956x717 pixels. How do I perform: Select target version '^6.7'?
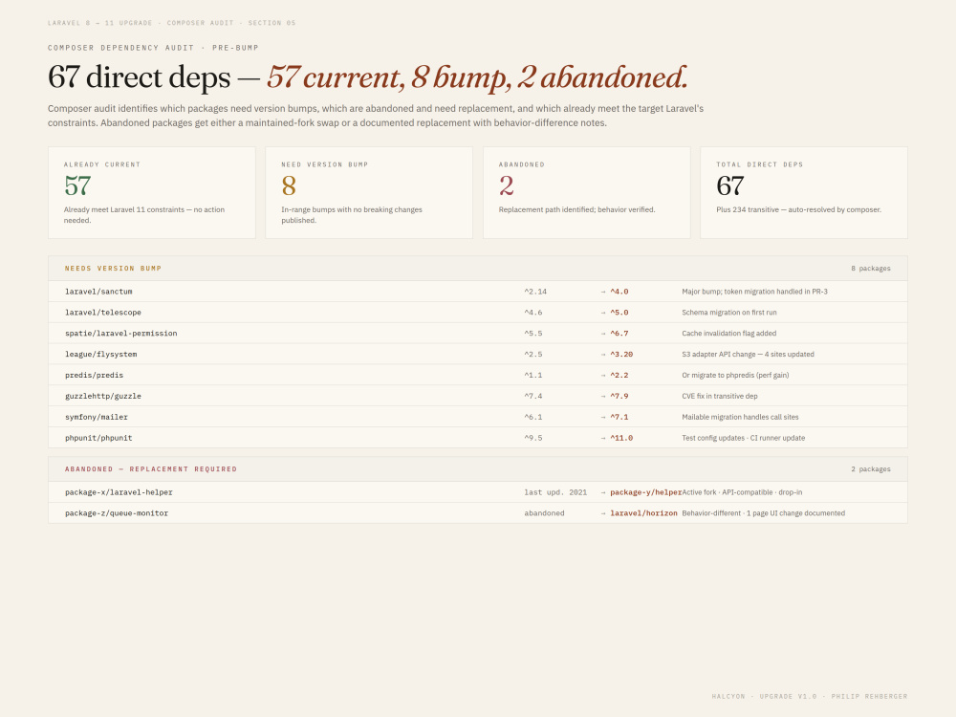[619, 334]
